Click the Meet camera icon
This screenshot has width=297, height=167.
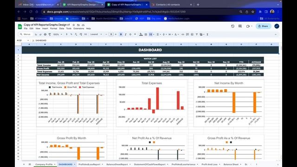[248, 26]
